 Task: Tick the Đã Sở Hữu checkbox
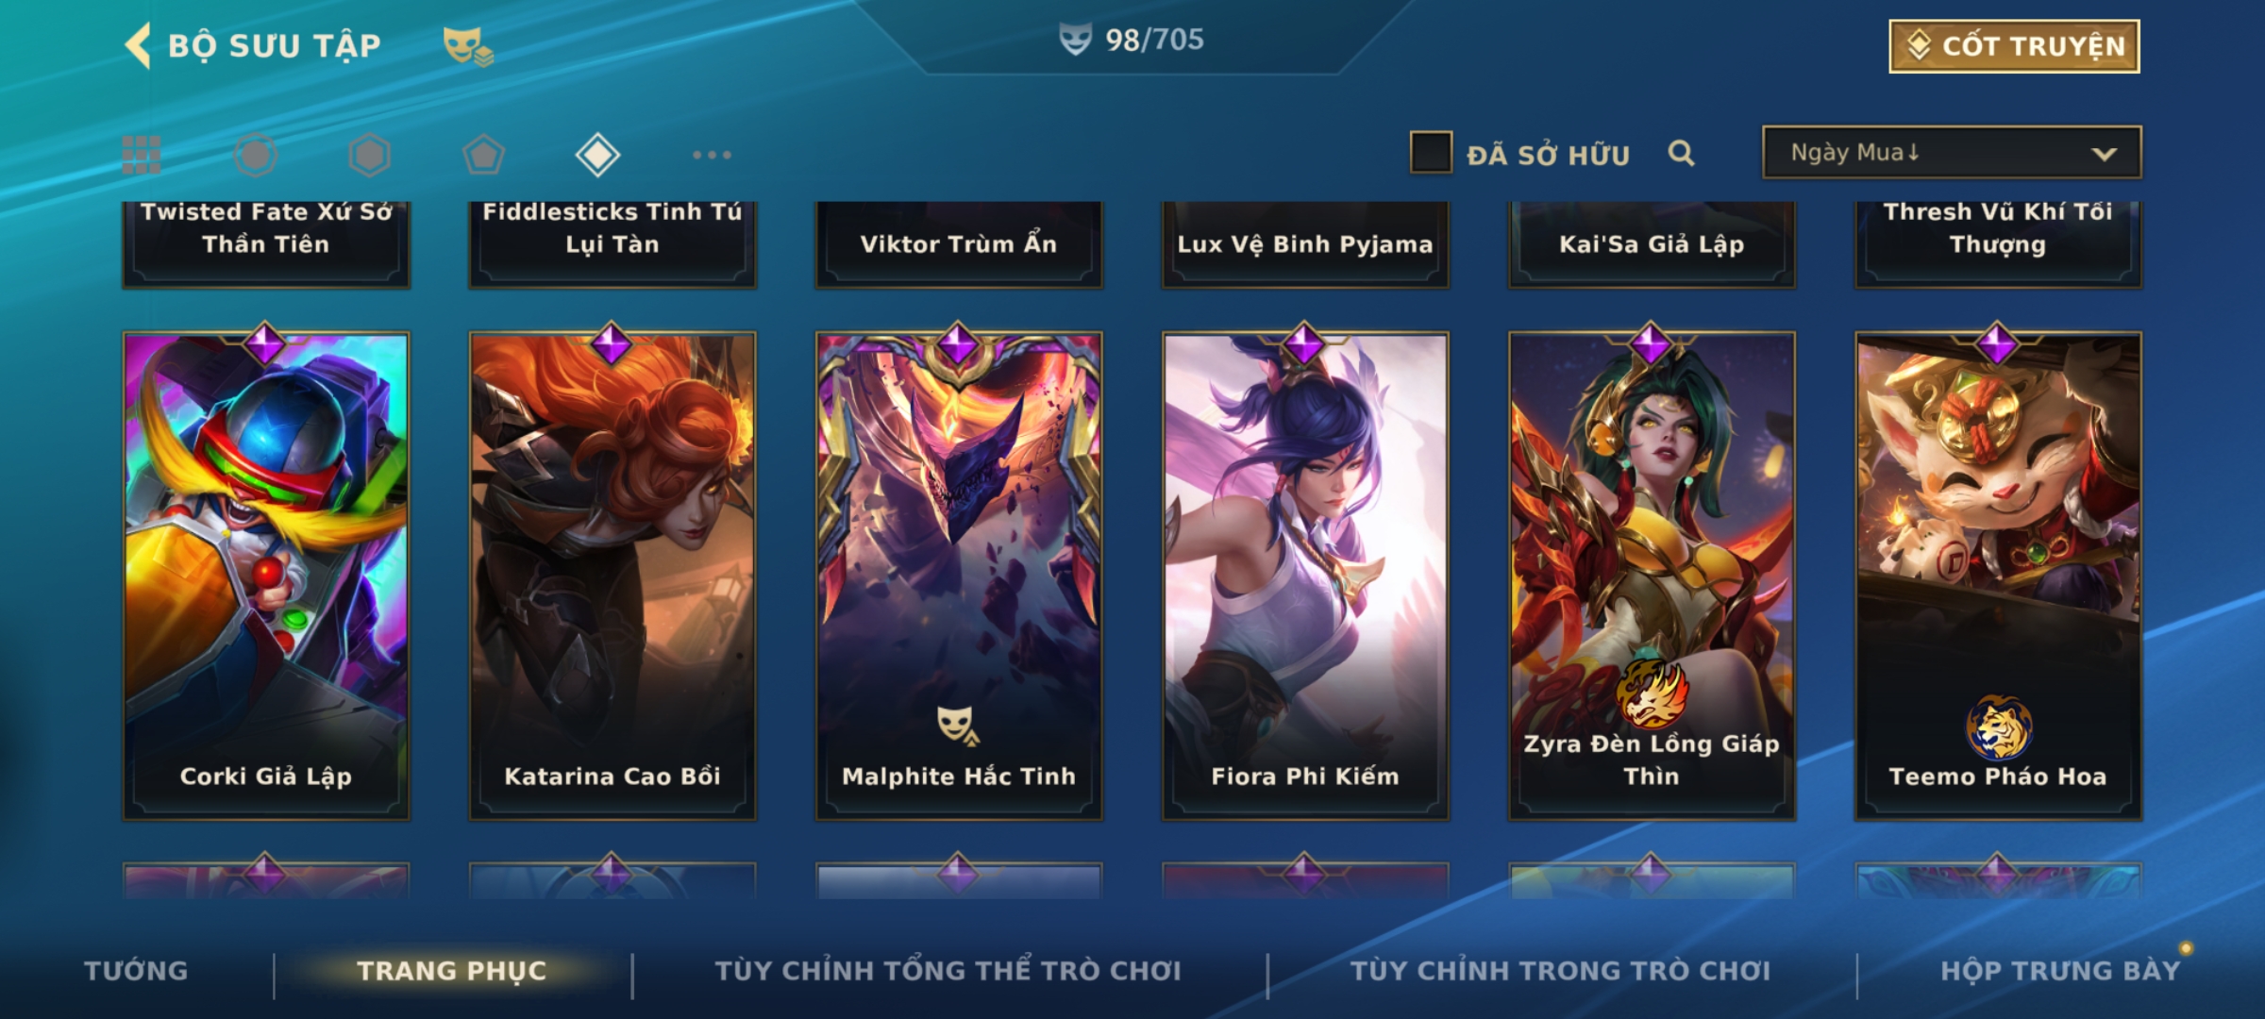click(x=1431, y=153)
